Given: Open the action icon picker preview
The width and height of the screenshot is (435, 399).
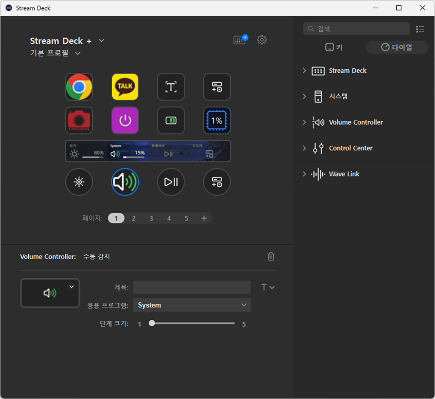Looking at the screenshot, I should pyautogui.click(x=50, y=293).
